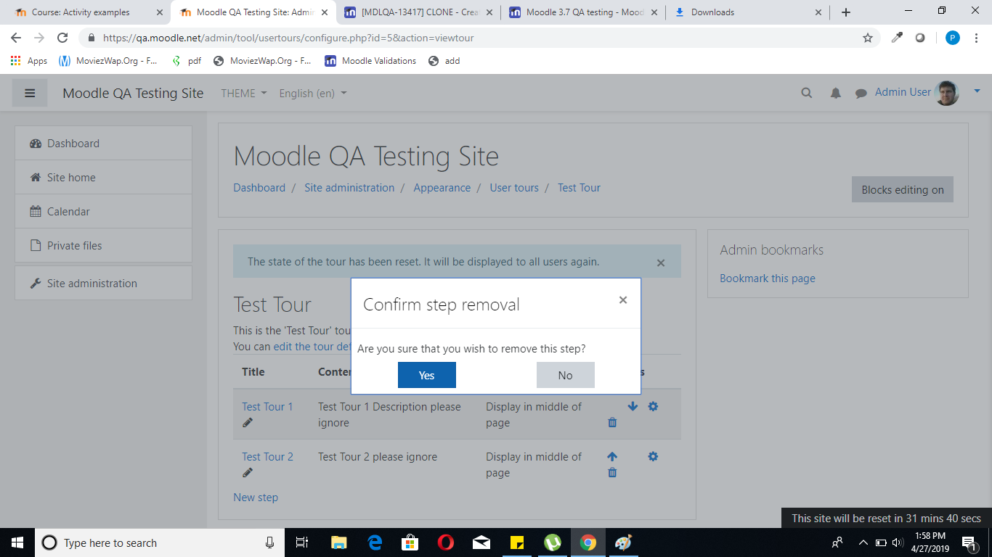The width and height of the screenshot is (992, 557).
Task: Move Test Tour 2 step up
Action: (612, 456)
